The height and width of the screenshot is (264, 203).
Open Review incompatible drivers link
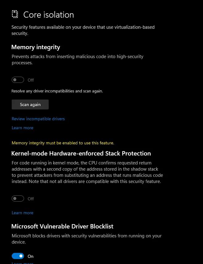click(x=38, y=119)
